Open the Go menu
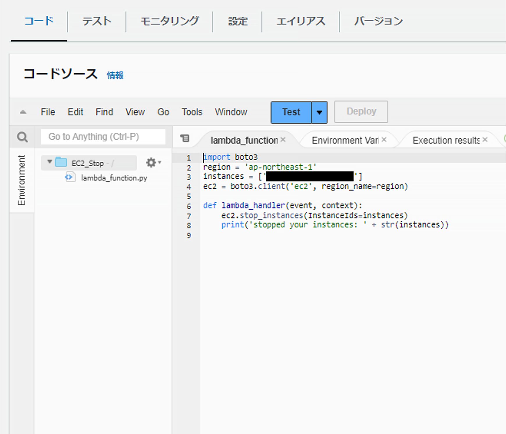Screen dimensions: 506x434 (163, 112)
